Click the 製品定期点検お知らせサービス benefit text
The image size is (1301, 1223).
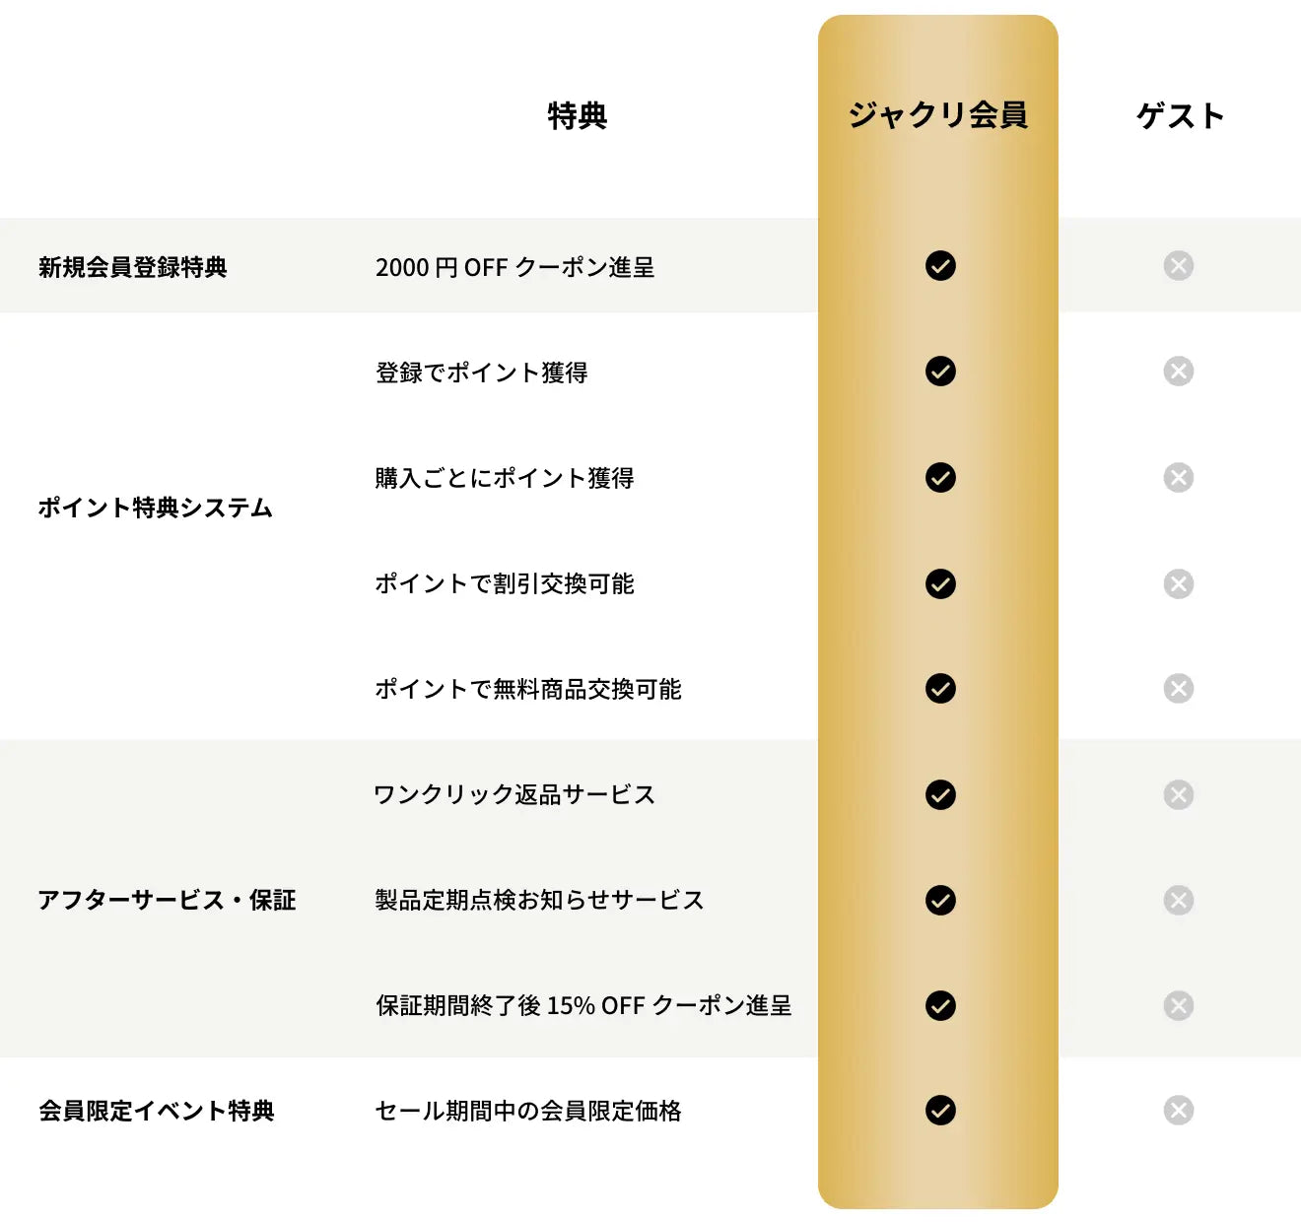(540, 900)
